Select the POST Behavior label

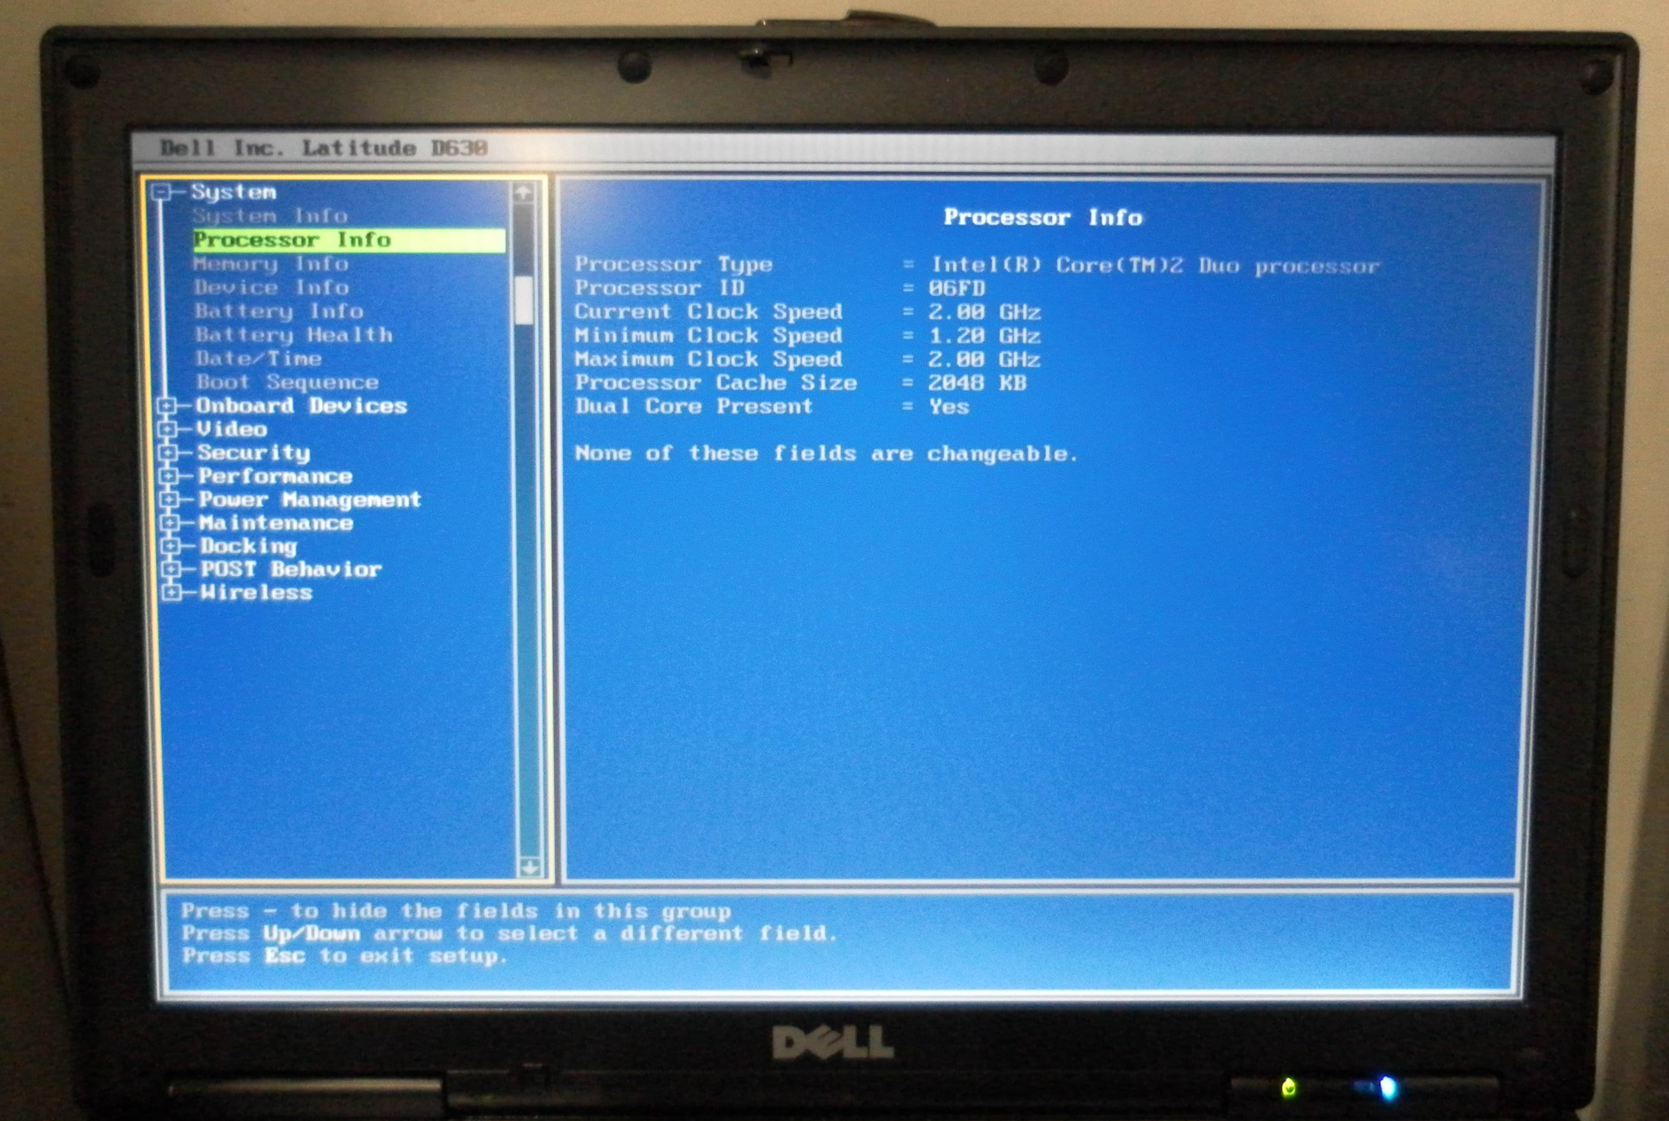click(x=292, y=570)
